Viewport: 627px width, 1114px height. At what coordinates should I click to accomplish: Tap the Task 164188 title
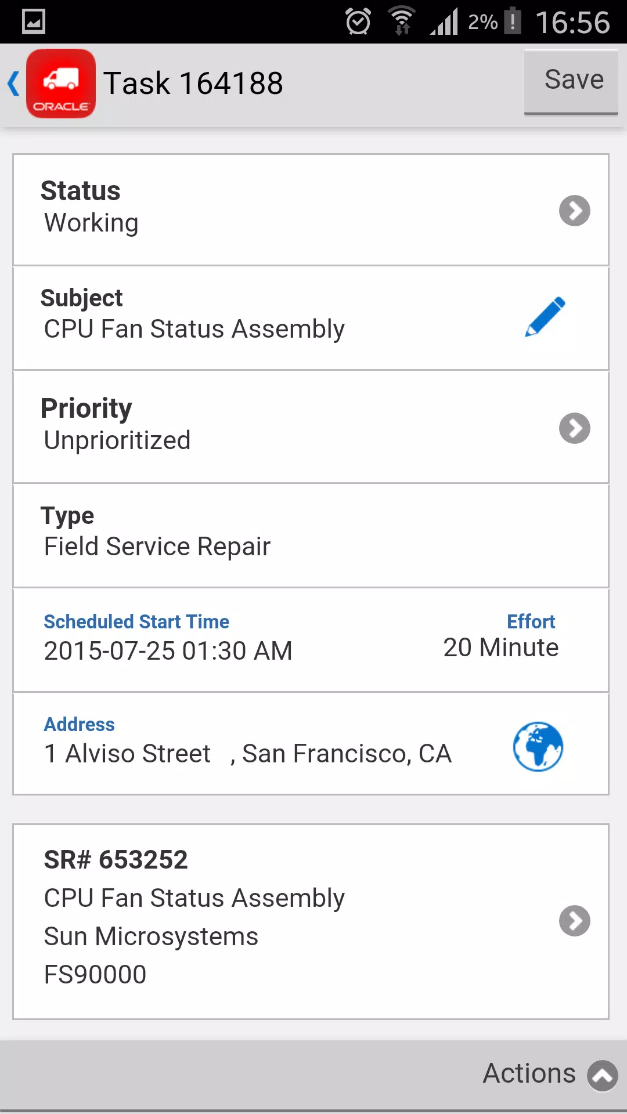[x=193, y=84]
